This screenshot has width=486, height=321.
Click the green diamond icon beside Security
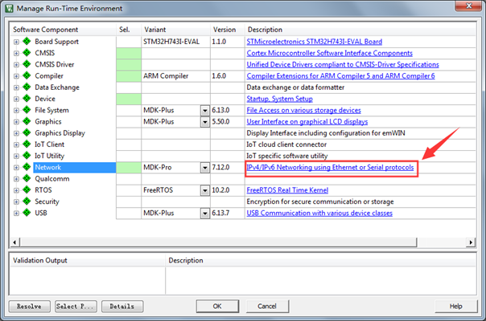(x=27, y=201)
